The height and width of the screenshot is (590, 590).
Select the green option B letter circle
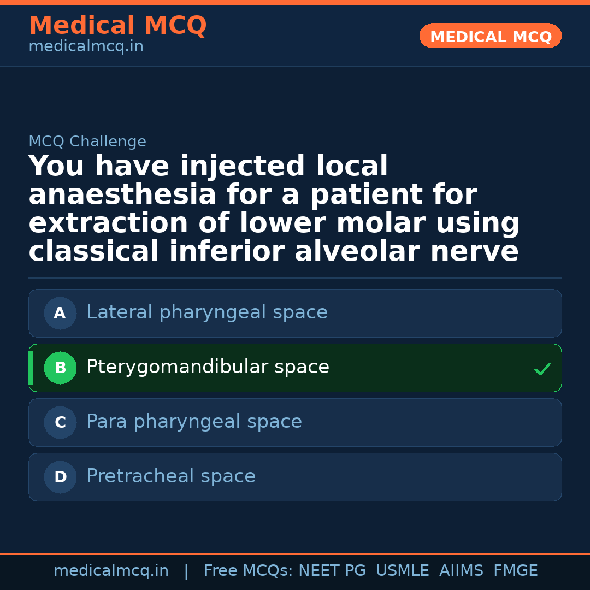(60, 368)
